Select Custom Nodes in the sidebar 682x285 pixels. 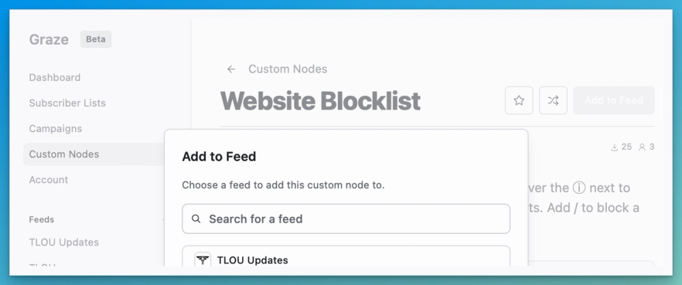[x=64, y=154]
